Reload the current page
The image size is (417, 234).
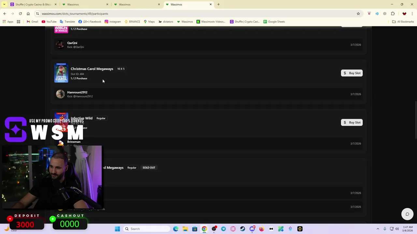tap(20, 14)
